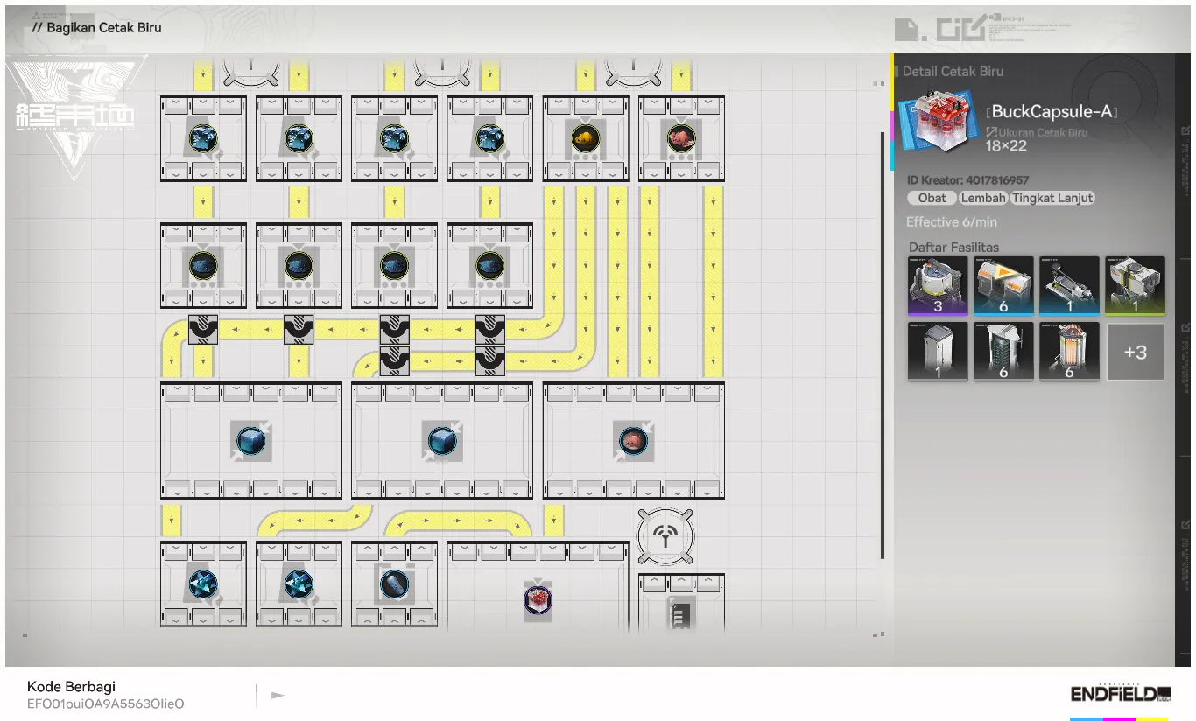Toggle the Lembah tag filter
This screenshot has height=721, width=1196.
(982, 198)
